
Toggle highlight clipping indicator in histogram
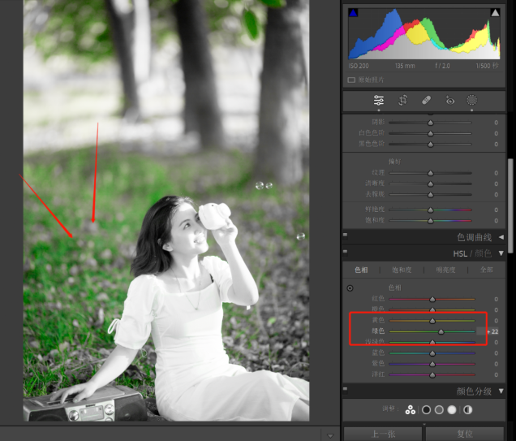495,13
